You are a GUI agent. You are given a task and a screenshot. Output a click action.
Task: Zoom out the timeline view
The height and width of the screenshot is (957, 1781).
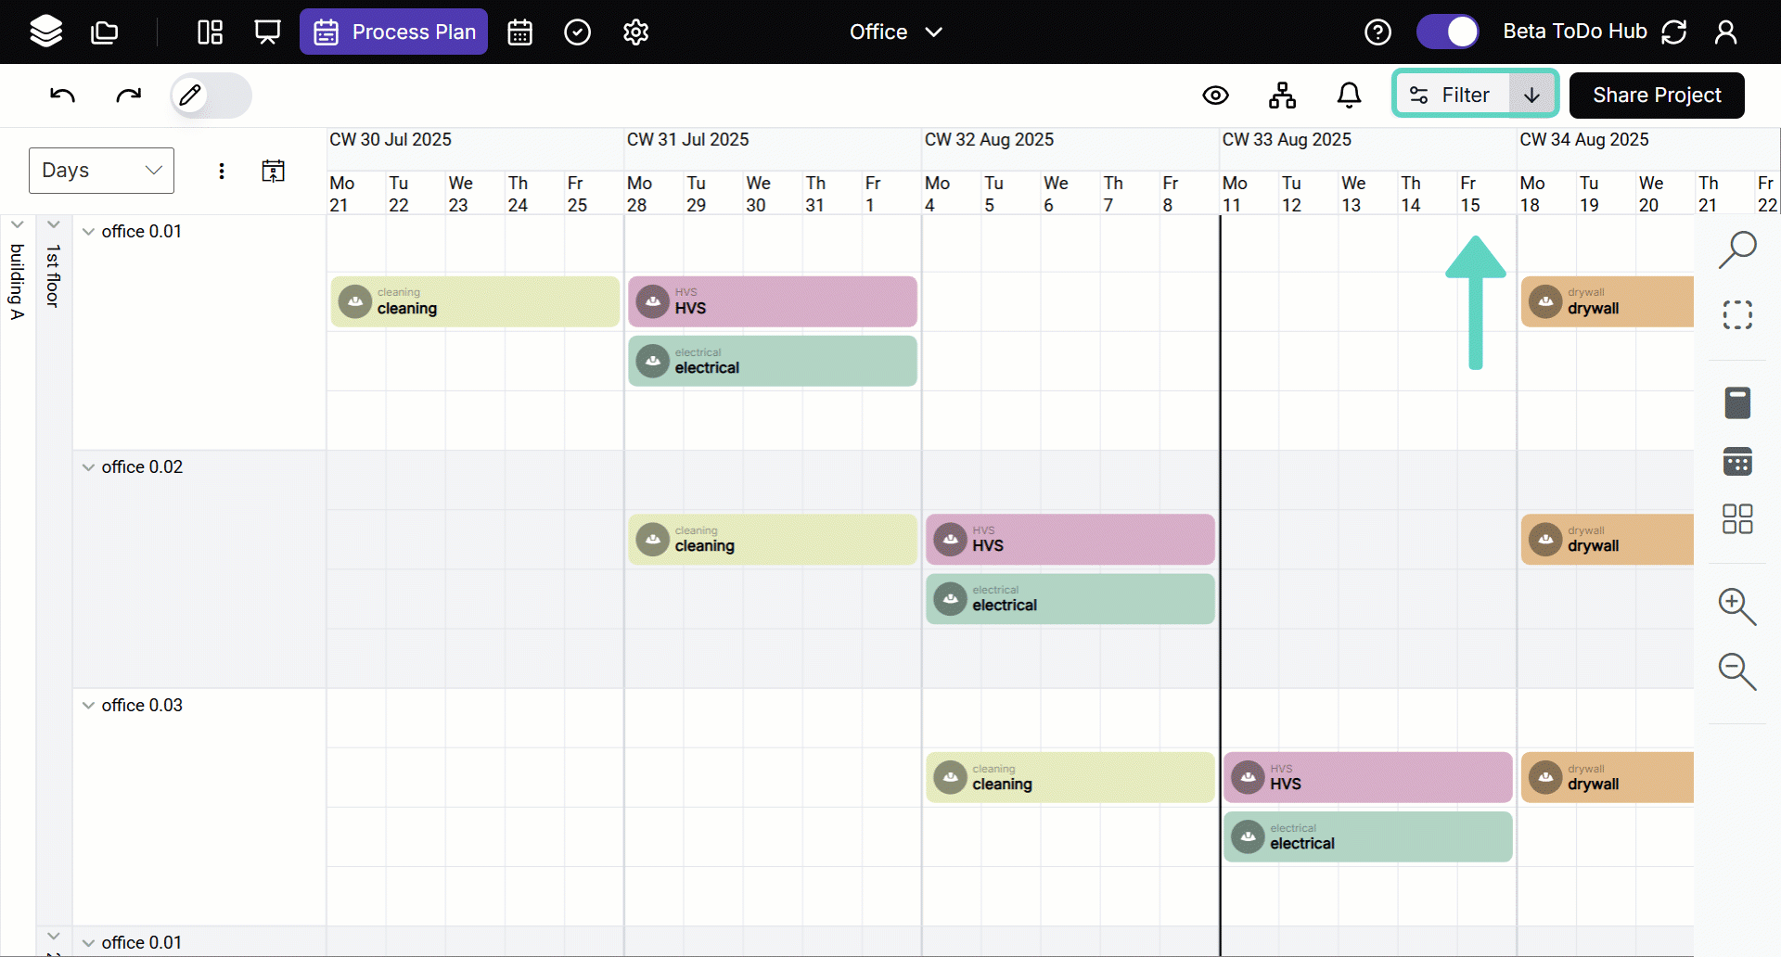click(1736, 670)
